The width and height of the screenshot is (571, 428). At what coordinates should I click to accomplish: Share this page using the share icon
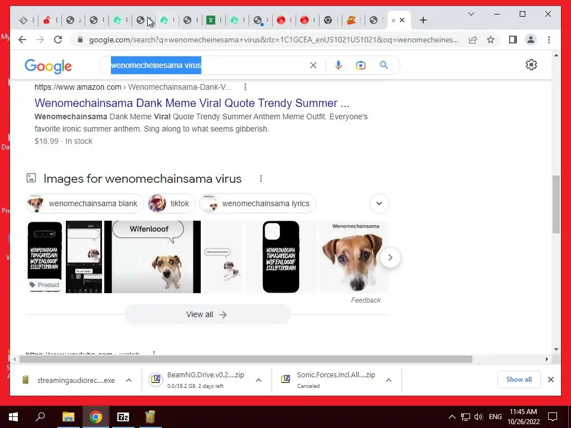coord(473,40)
